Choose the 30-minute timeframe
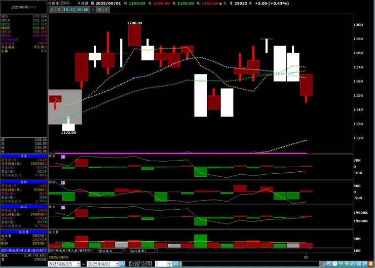375x268 pixels. pos(79,10)
